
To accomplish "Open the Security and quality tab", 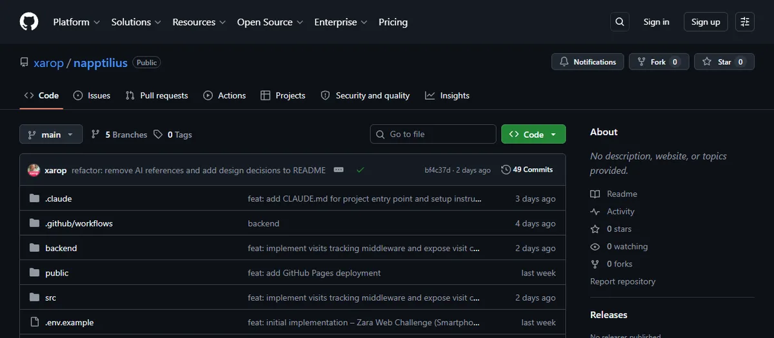I will click(365, 95).
